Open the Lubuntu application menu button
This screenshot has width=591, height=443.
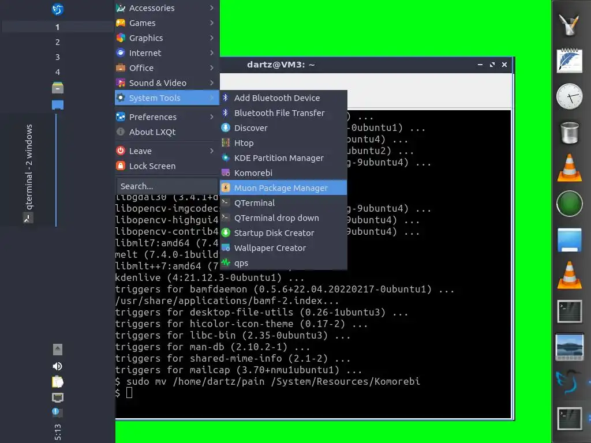(58, 9)
